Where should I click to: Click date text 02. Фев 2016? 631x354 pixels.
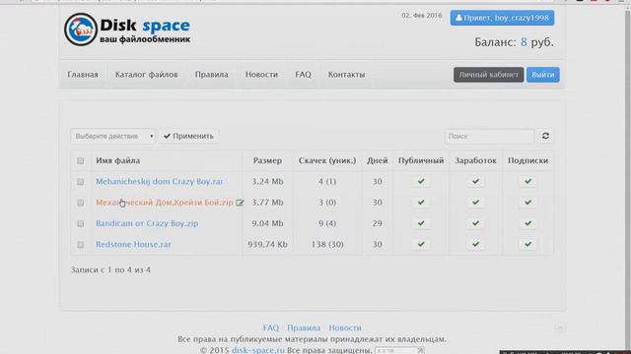pyautogui.click(x=421, y=16)
